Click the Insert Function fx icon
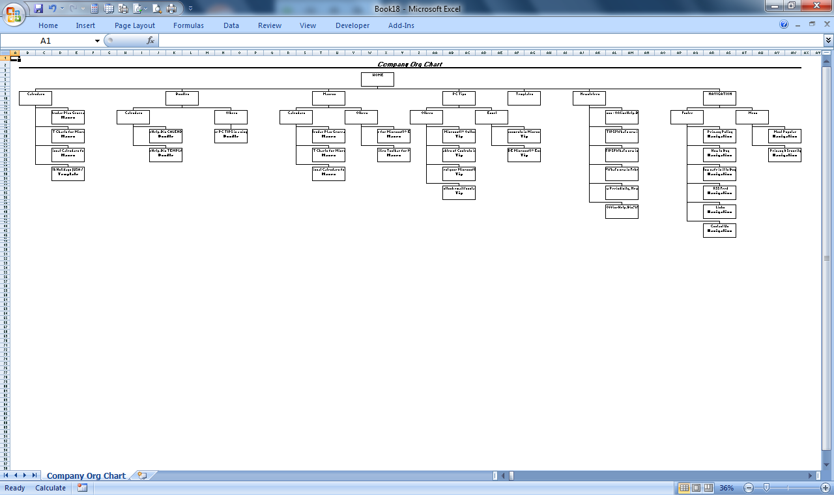 pos(151,40)
